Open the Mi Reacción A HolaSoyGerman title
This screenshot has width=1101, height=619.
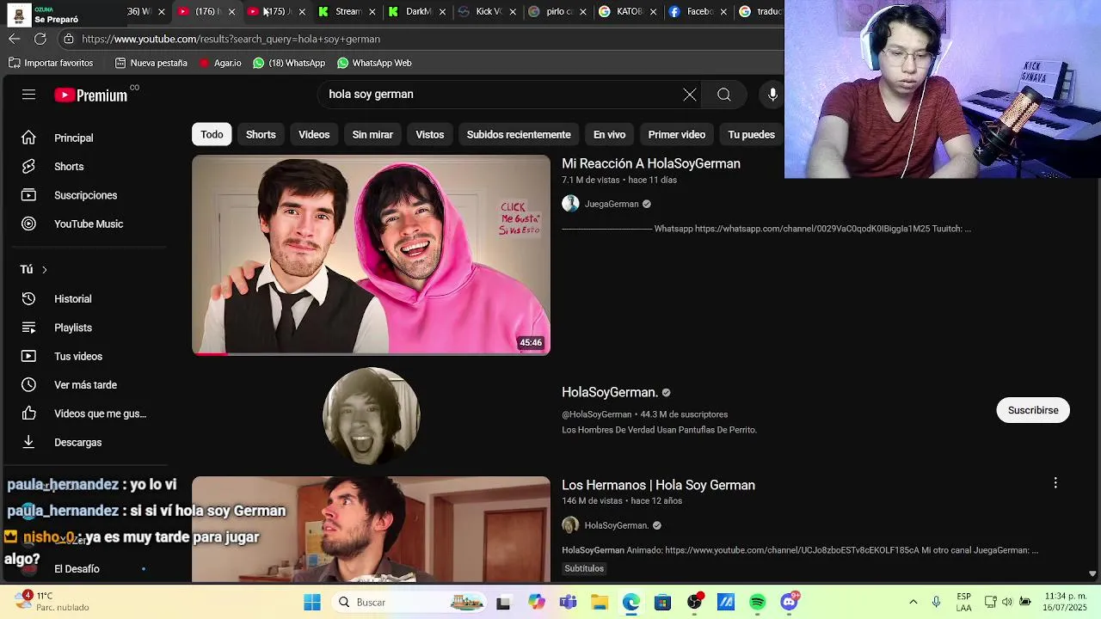click(651, 163)
